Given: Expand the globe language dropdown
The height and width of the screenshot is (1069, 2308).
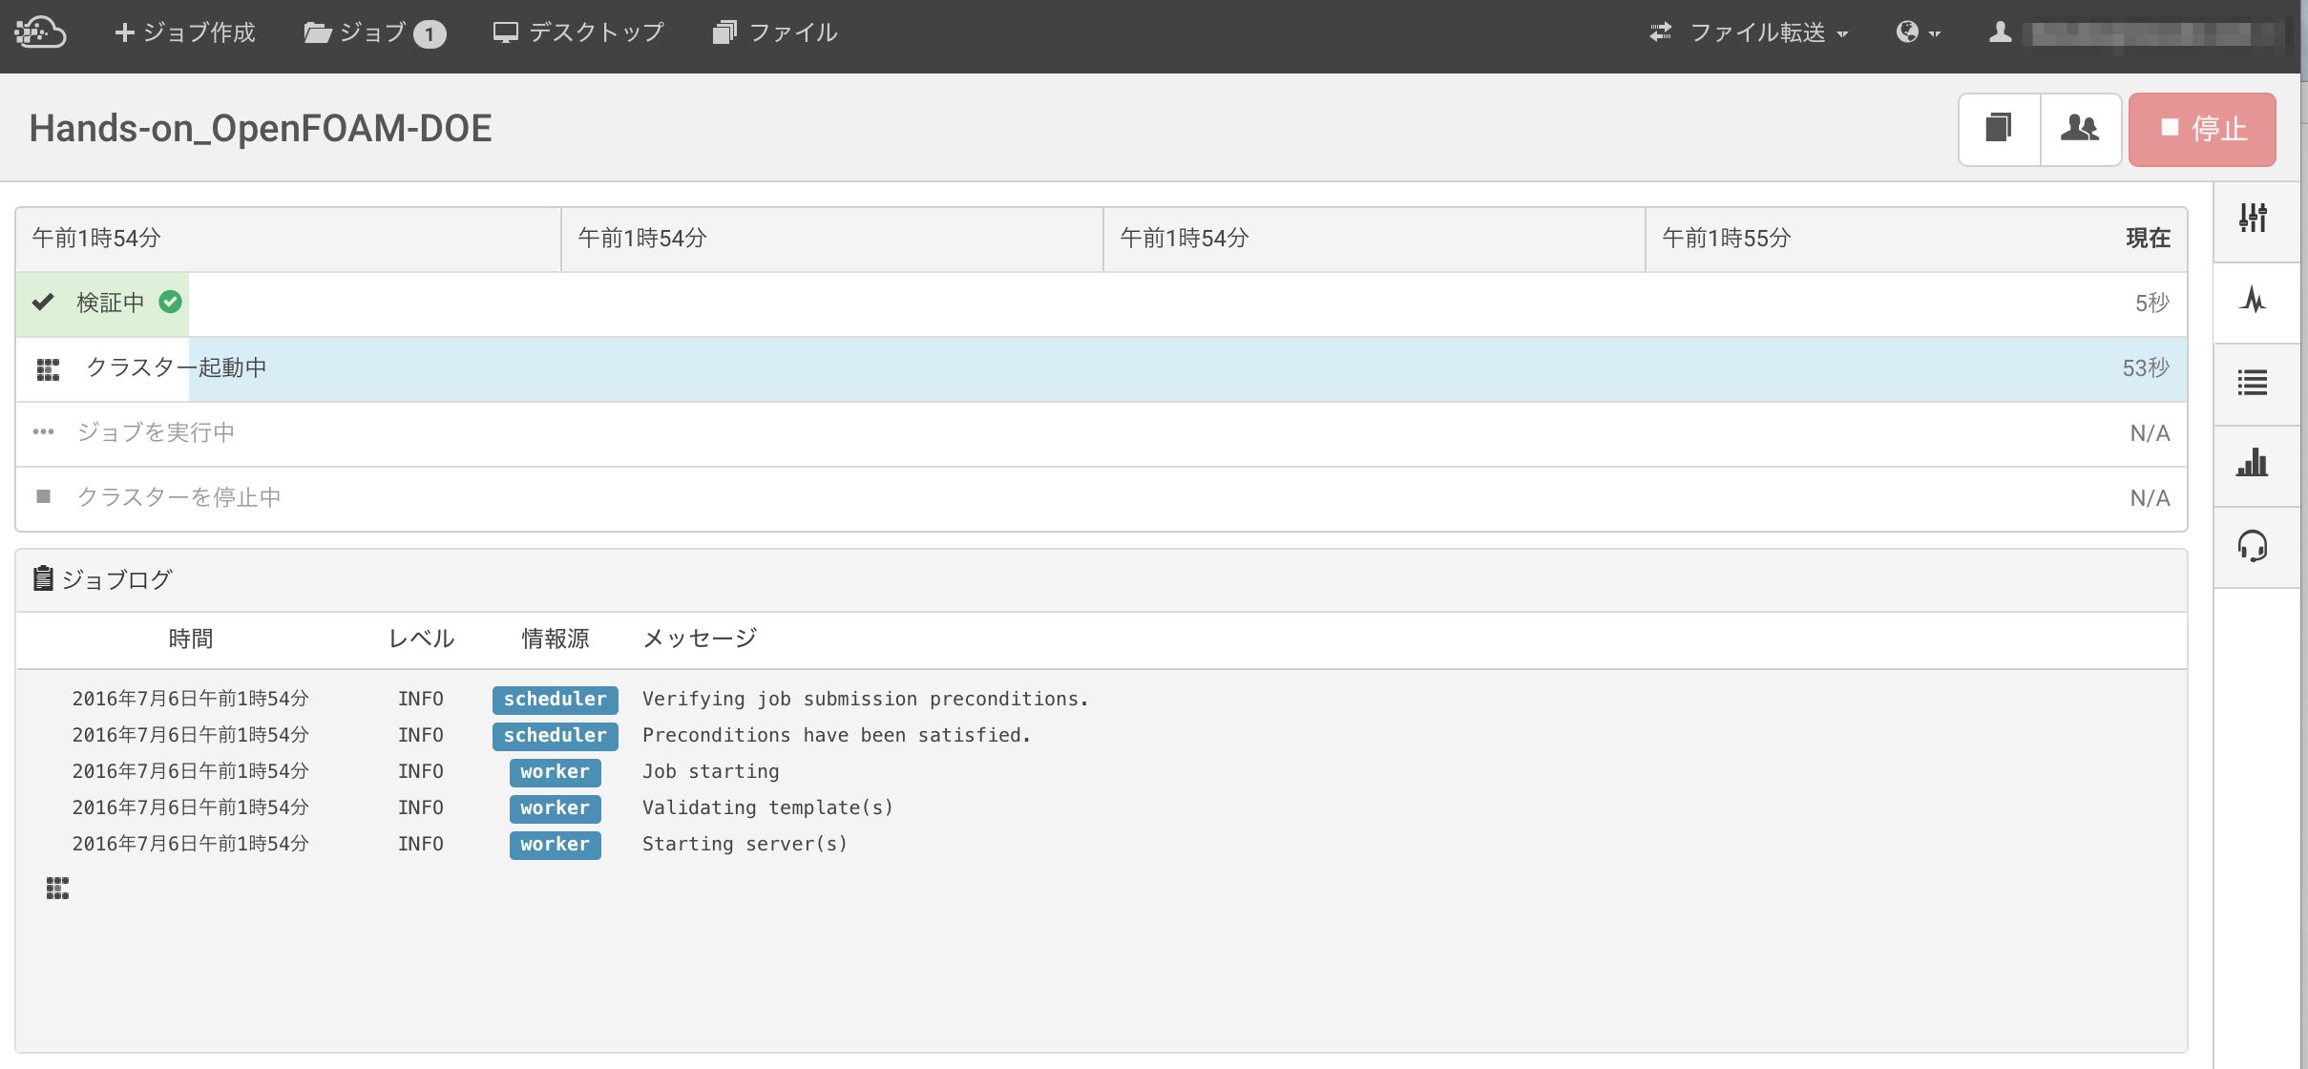Looking at the screenshot, I should [1918, 32].
